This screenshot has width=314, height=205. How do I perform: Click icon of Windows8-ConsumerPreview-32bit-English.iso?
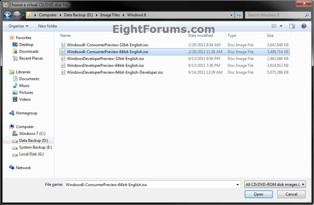point(63,45)
